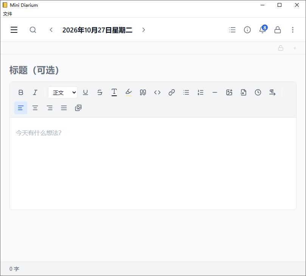
Task: Close the Mini Diarium window
Action: coord(297,5)
